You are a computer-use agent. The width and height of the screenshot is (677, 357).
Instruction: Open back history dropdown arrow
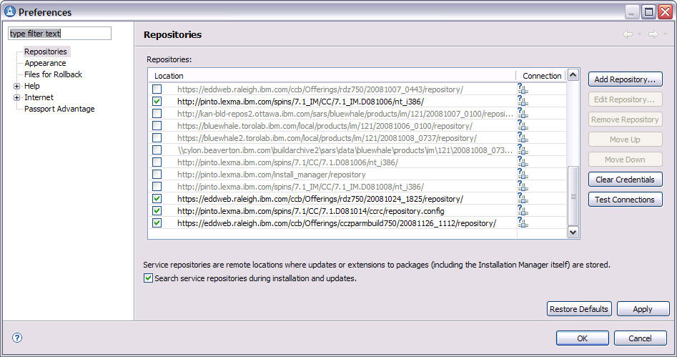click(639, 34)
